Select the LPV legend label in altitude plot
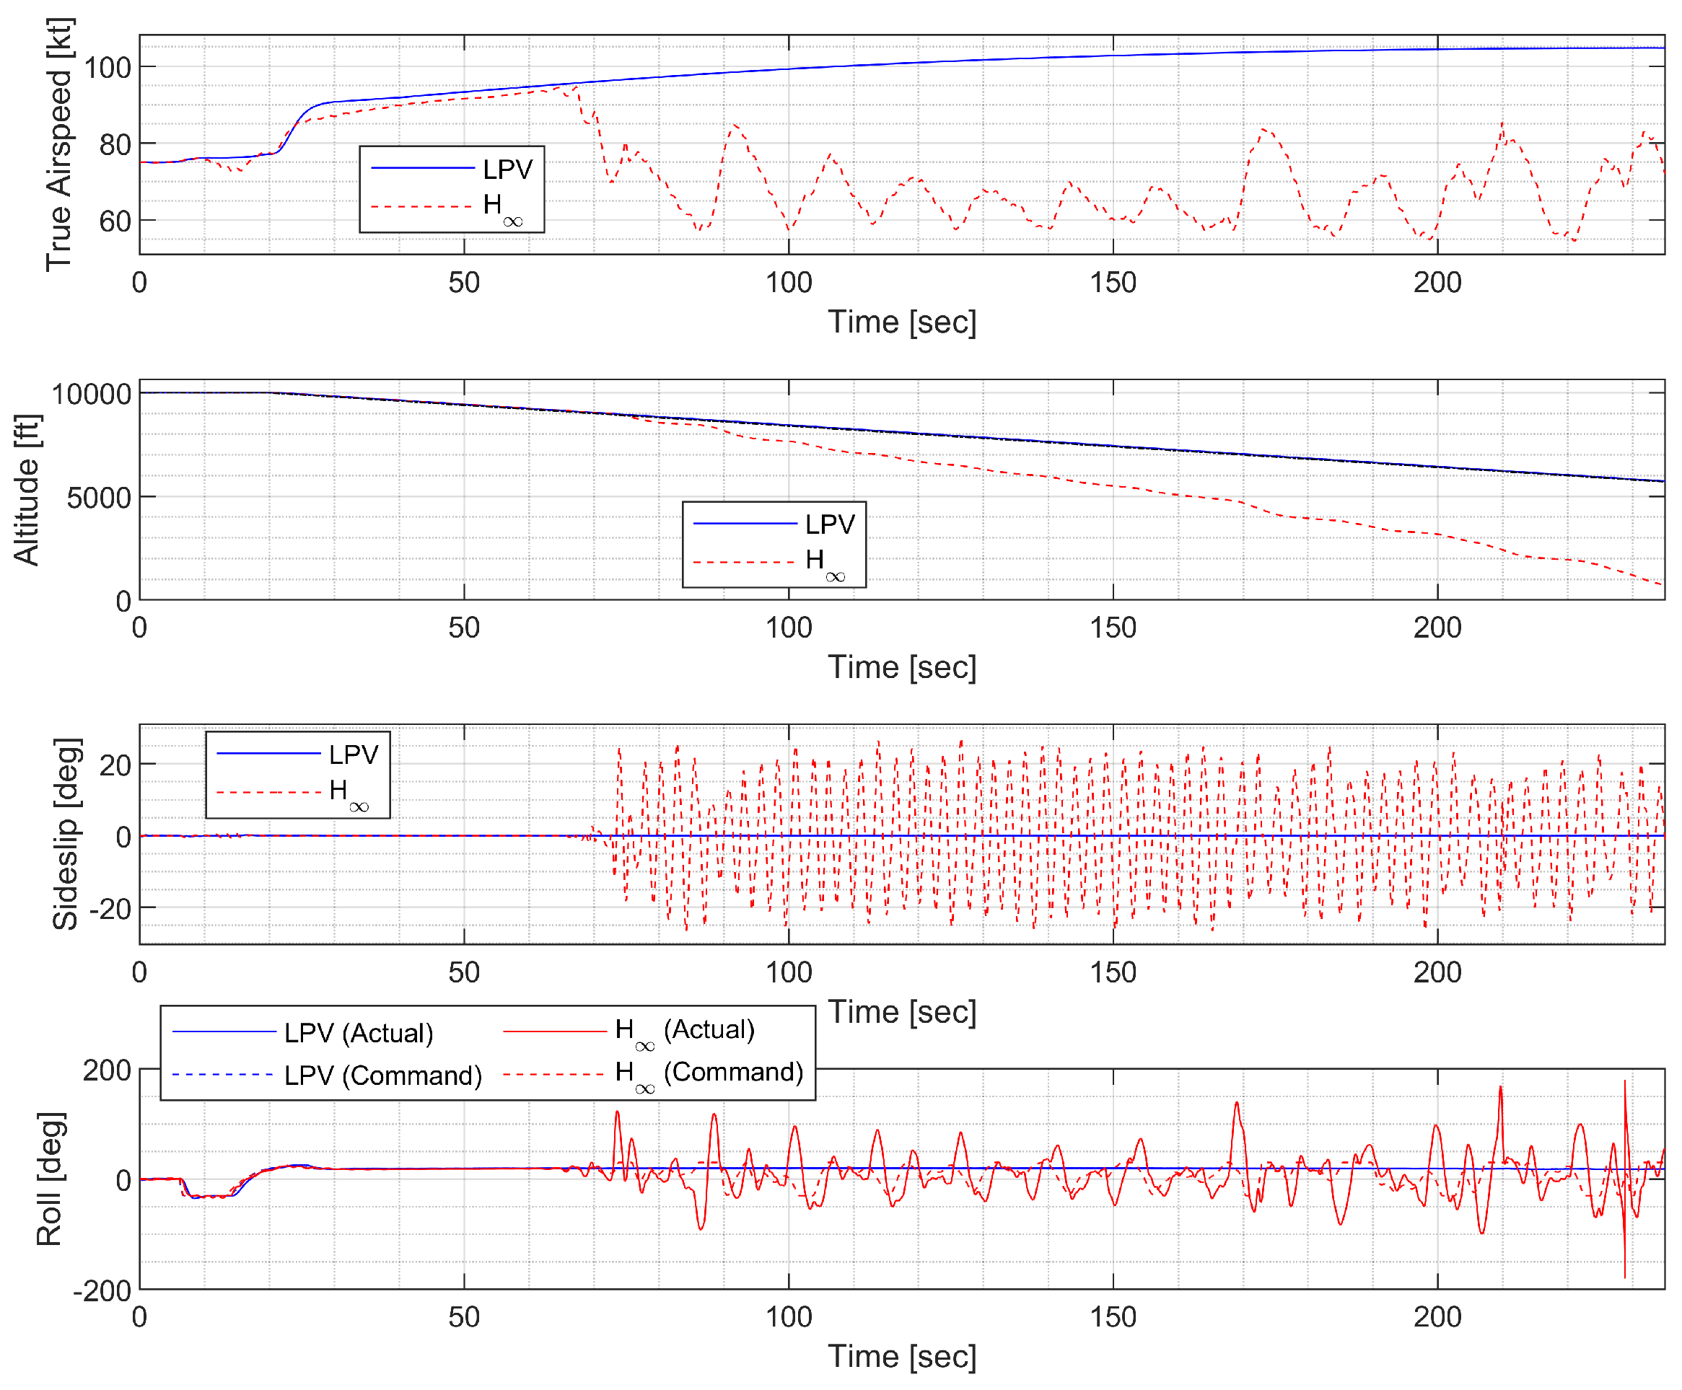The height and width of the screenshot is (1390, 1682). pyautogui.click(x=830, y=524)
